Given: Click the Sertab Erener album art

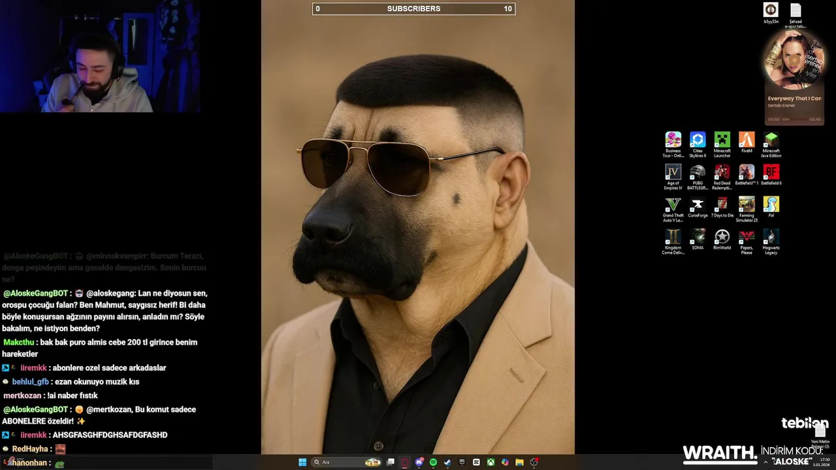Looking at the screenshot, I should coord(794,60).
